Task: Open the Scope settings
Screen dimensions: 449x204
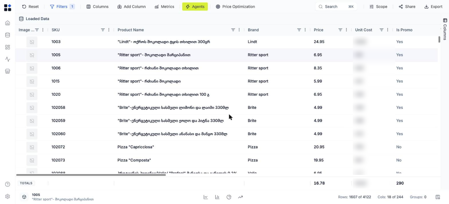Action: click(x=378, y=7)
